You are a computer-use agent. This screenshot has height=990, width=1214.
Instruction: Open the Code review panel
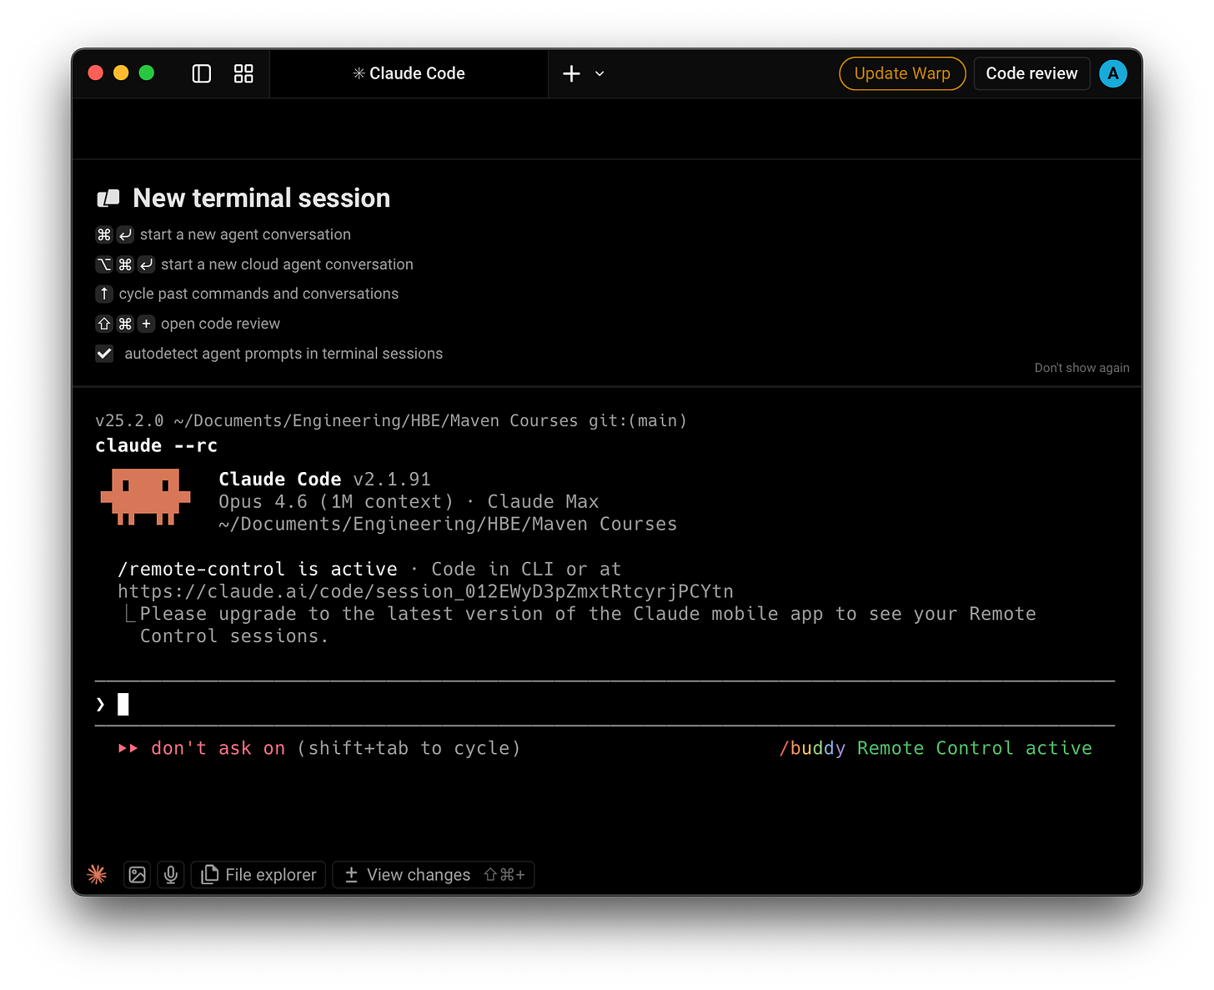1031,73
